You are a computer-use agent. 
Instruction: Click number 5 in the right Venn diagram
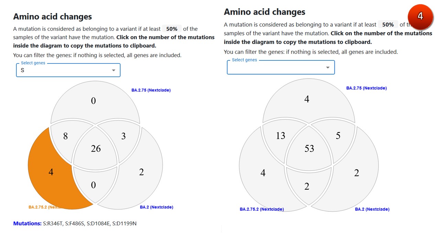point(338,136)
